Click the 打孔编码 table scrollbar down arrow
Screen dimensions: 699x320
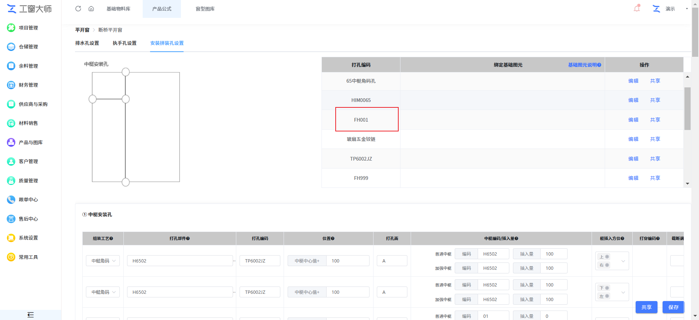687,183
